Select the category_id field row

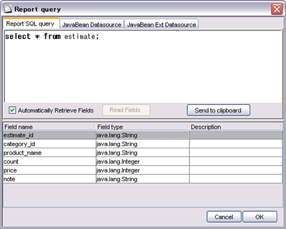[143, 144]
